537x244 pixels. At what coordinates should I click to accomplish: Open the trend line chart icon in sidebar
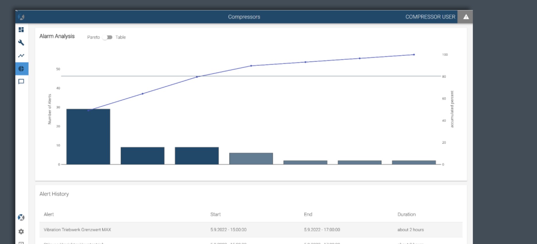(21, 56)
